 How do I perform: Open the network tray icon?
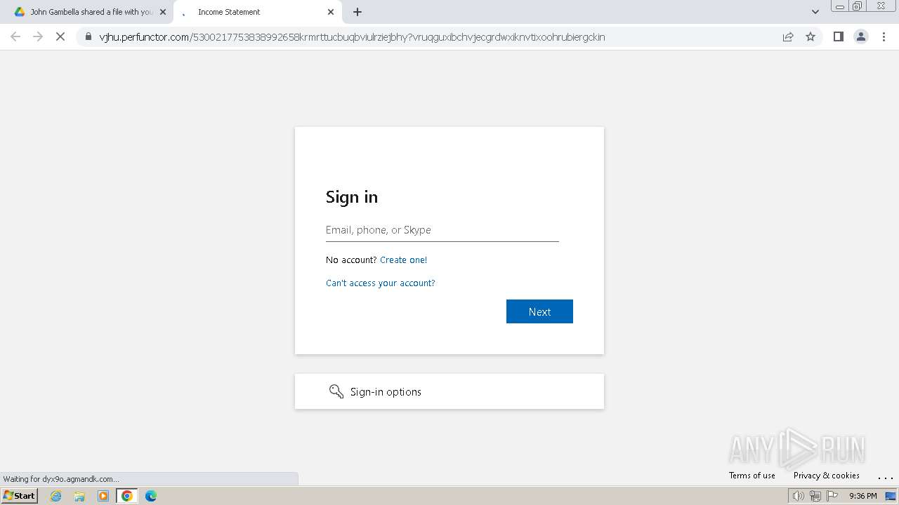click(x=815, y=496)
